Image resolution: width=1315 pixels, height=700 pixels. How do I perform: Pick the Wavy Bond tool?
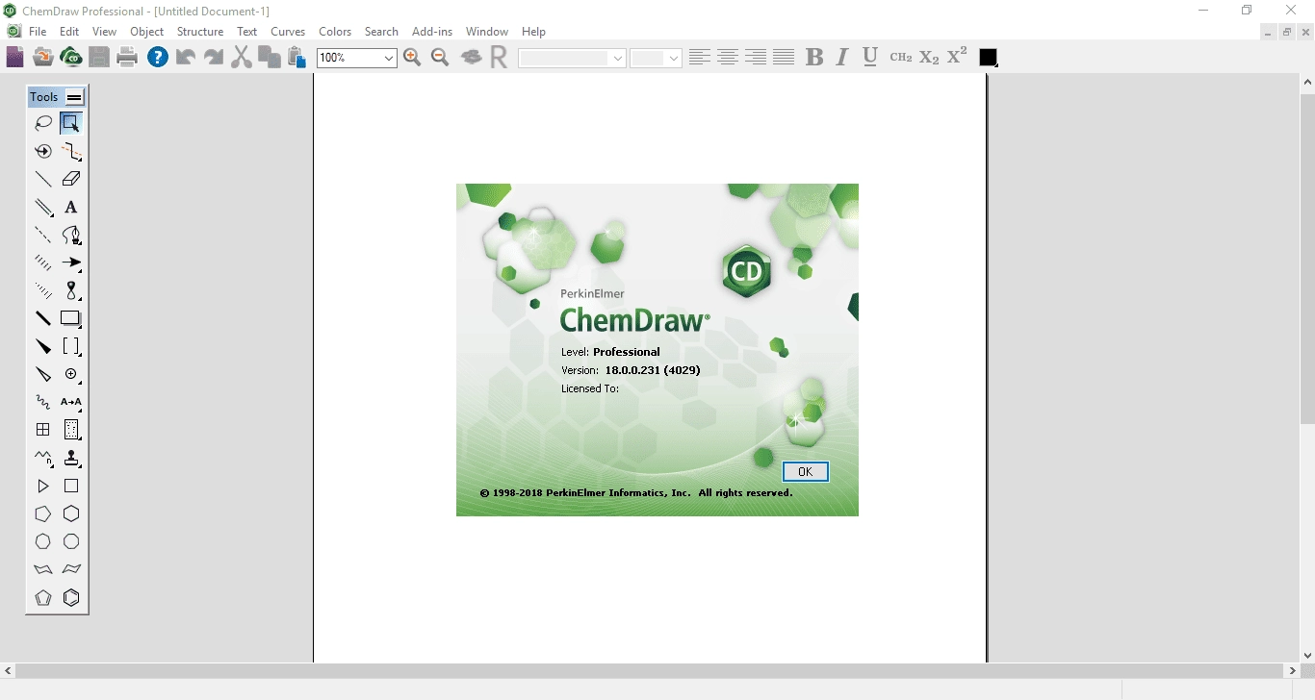[x=43, y=402]
